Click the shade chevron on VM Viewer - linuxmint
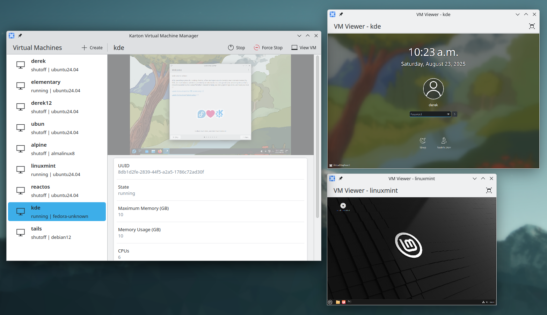Screen dimensions: 547x315 (474, 178)
